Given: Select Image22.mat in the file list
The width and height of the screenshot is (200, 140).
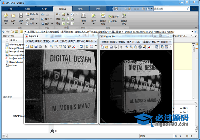Looking at the screenshot, I should click(x=15, y=52).
